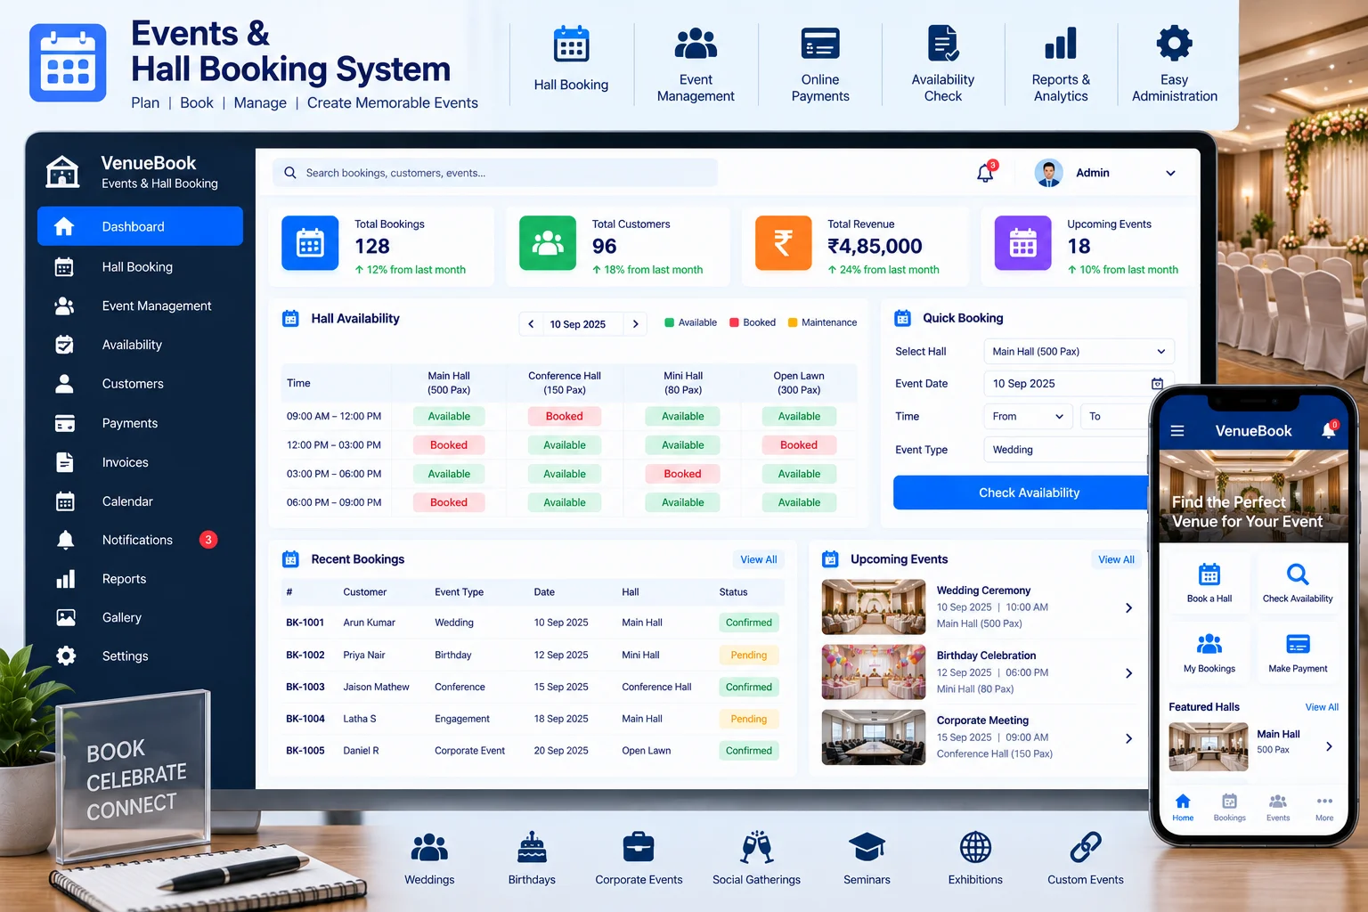
Task: Click View All in Upcoming Events
Action: 1116,559
